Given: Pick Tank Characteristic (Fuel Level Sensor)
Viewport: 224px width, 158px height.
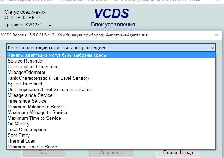Looking at the screenshot, I should (111, 78).
